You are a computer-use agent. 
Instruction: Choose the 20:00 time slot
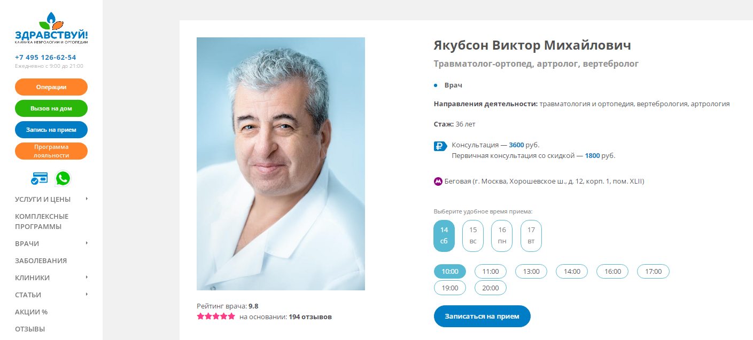coord(491,288)
